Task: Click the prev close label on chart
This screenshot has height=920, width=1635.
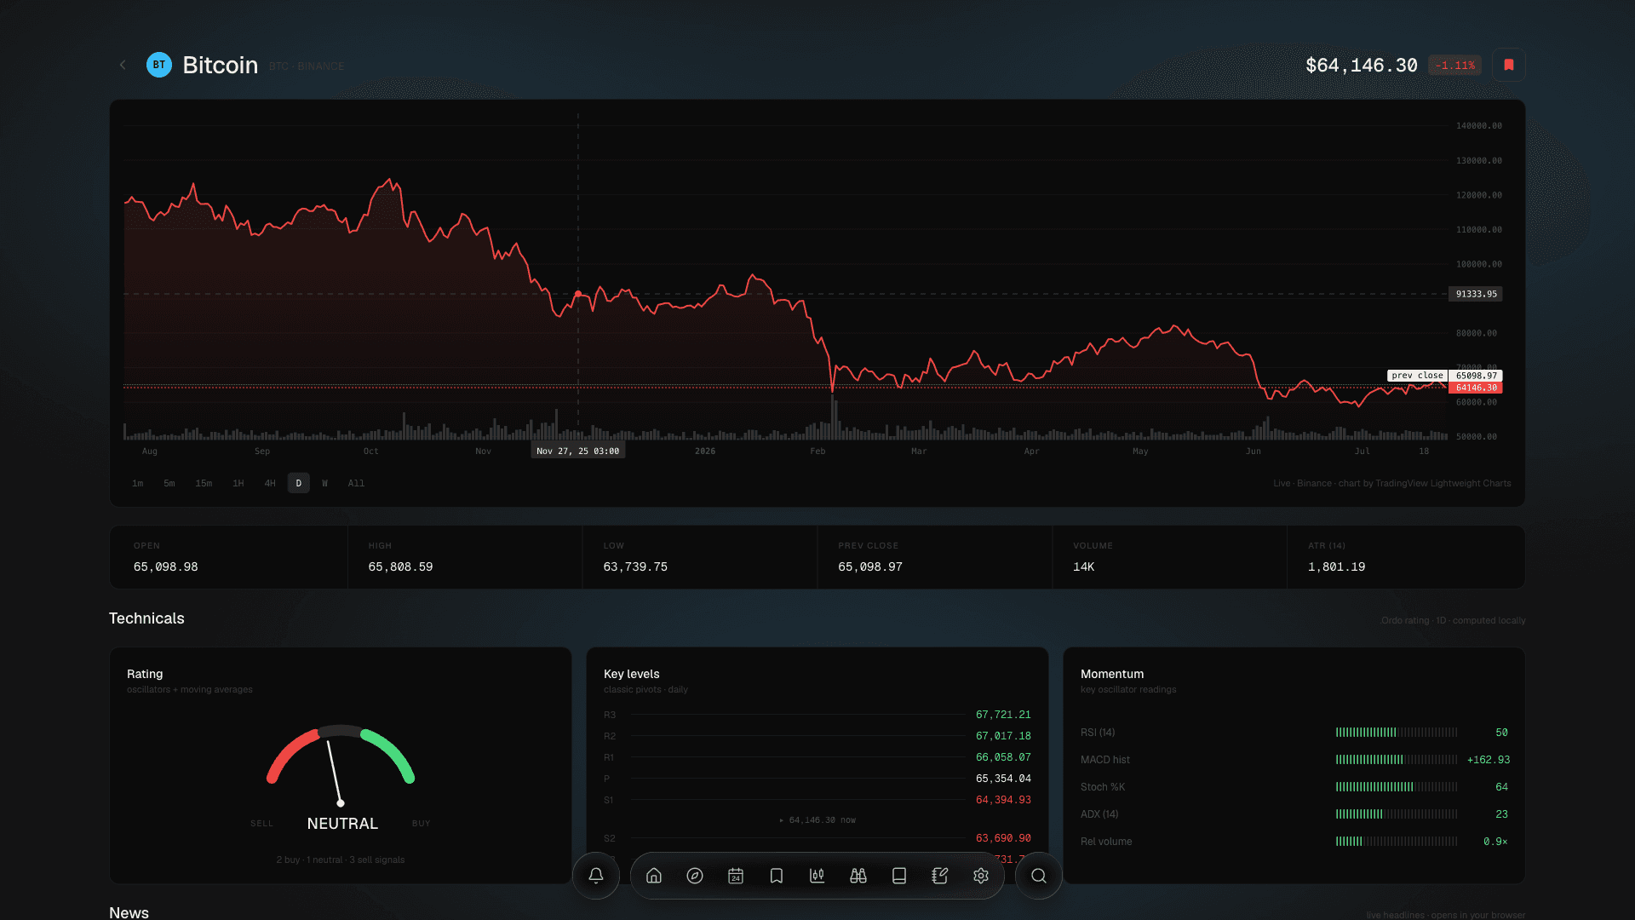Action: click(x=1417, y=376)
